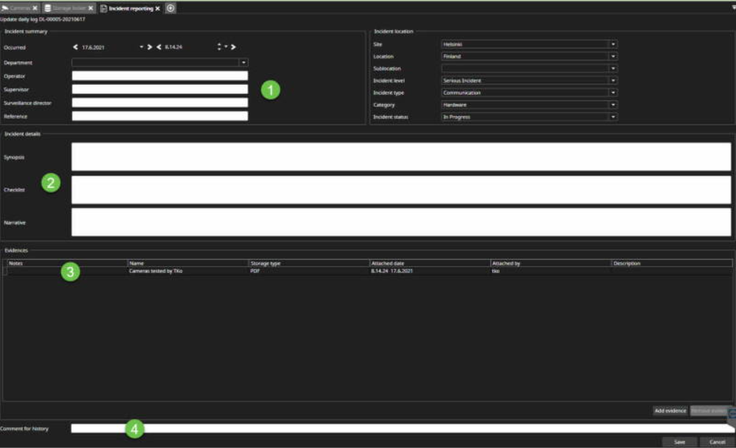Viewport: 736px width, 448px height.
Task: Step Occurred time forward with right arrow
Action: (233, 47)
